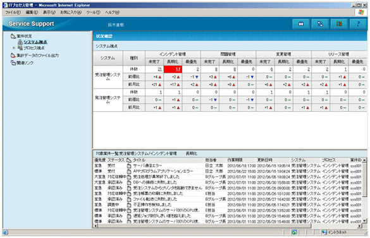Click the 受注管理システム row label in the table

pos(108,76)
